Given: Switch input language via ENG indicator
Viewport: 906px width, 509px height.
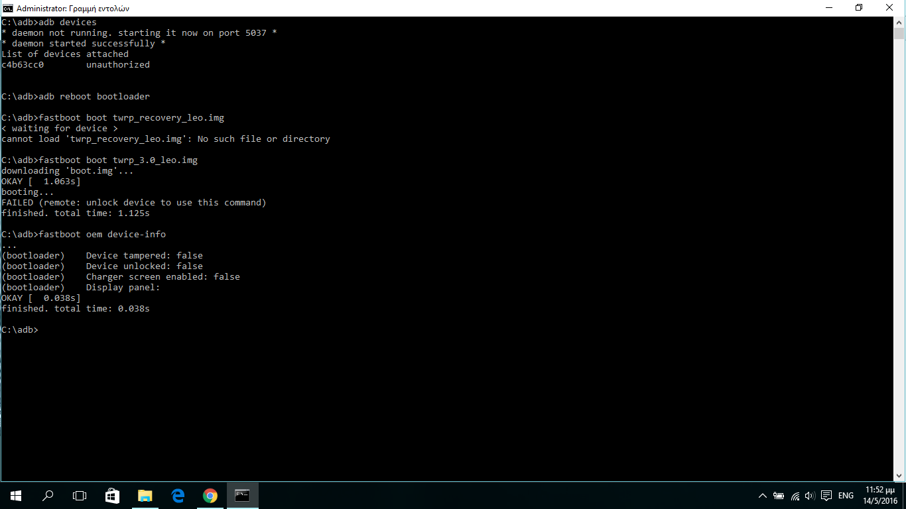Looking at the screenshot, I should pyautogui.click(x=846, y=496).
